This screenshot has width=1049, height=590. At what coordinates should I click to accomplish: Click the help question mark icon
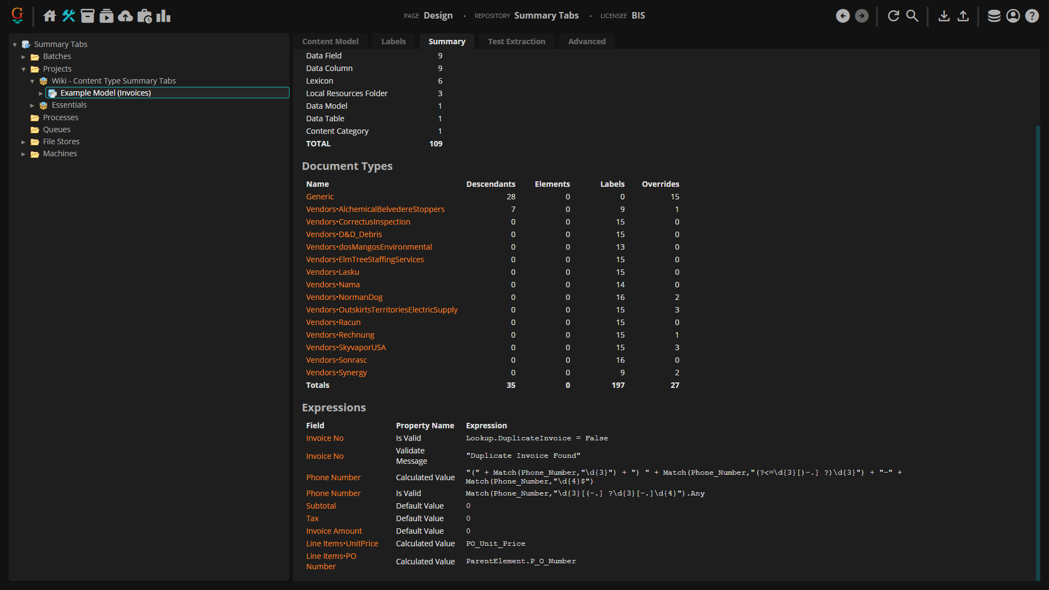click(x=1032, y=16)
